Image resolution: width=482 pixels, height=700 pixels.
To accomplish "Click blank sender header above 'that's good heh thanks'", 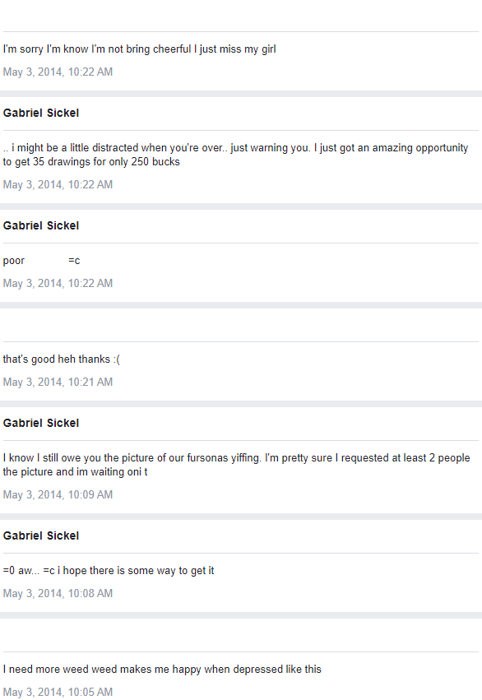I will 241,325.
